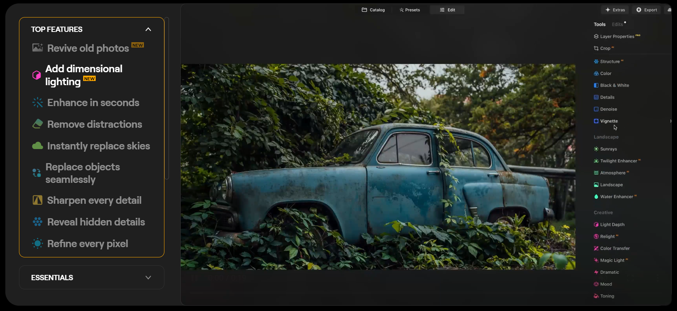
Task: Click the Instantly replace skies cloud icon
Action: pyautogui.click(x=37, y=146)
